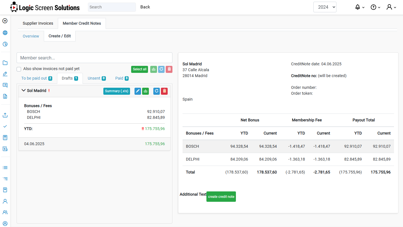Download the Summary (.xls) file
The width and height of the screenshot is (403, 227).
(117, 91)
